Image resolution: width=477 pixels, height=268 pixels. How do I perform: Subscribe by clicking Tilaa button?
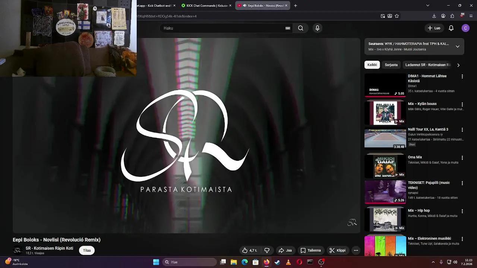pyautogui.click(x=86, y=250)
